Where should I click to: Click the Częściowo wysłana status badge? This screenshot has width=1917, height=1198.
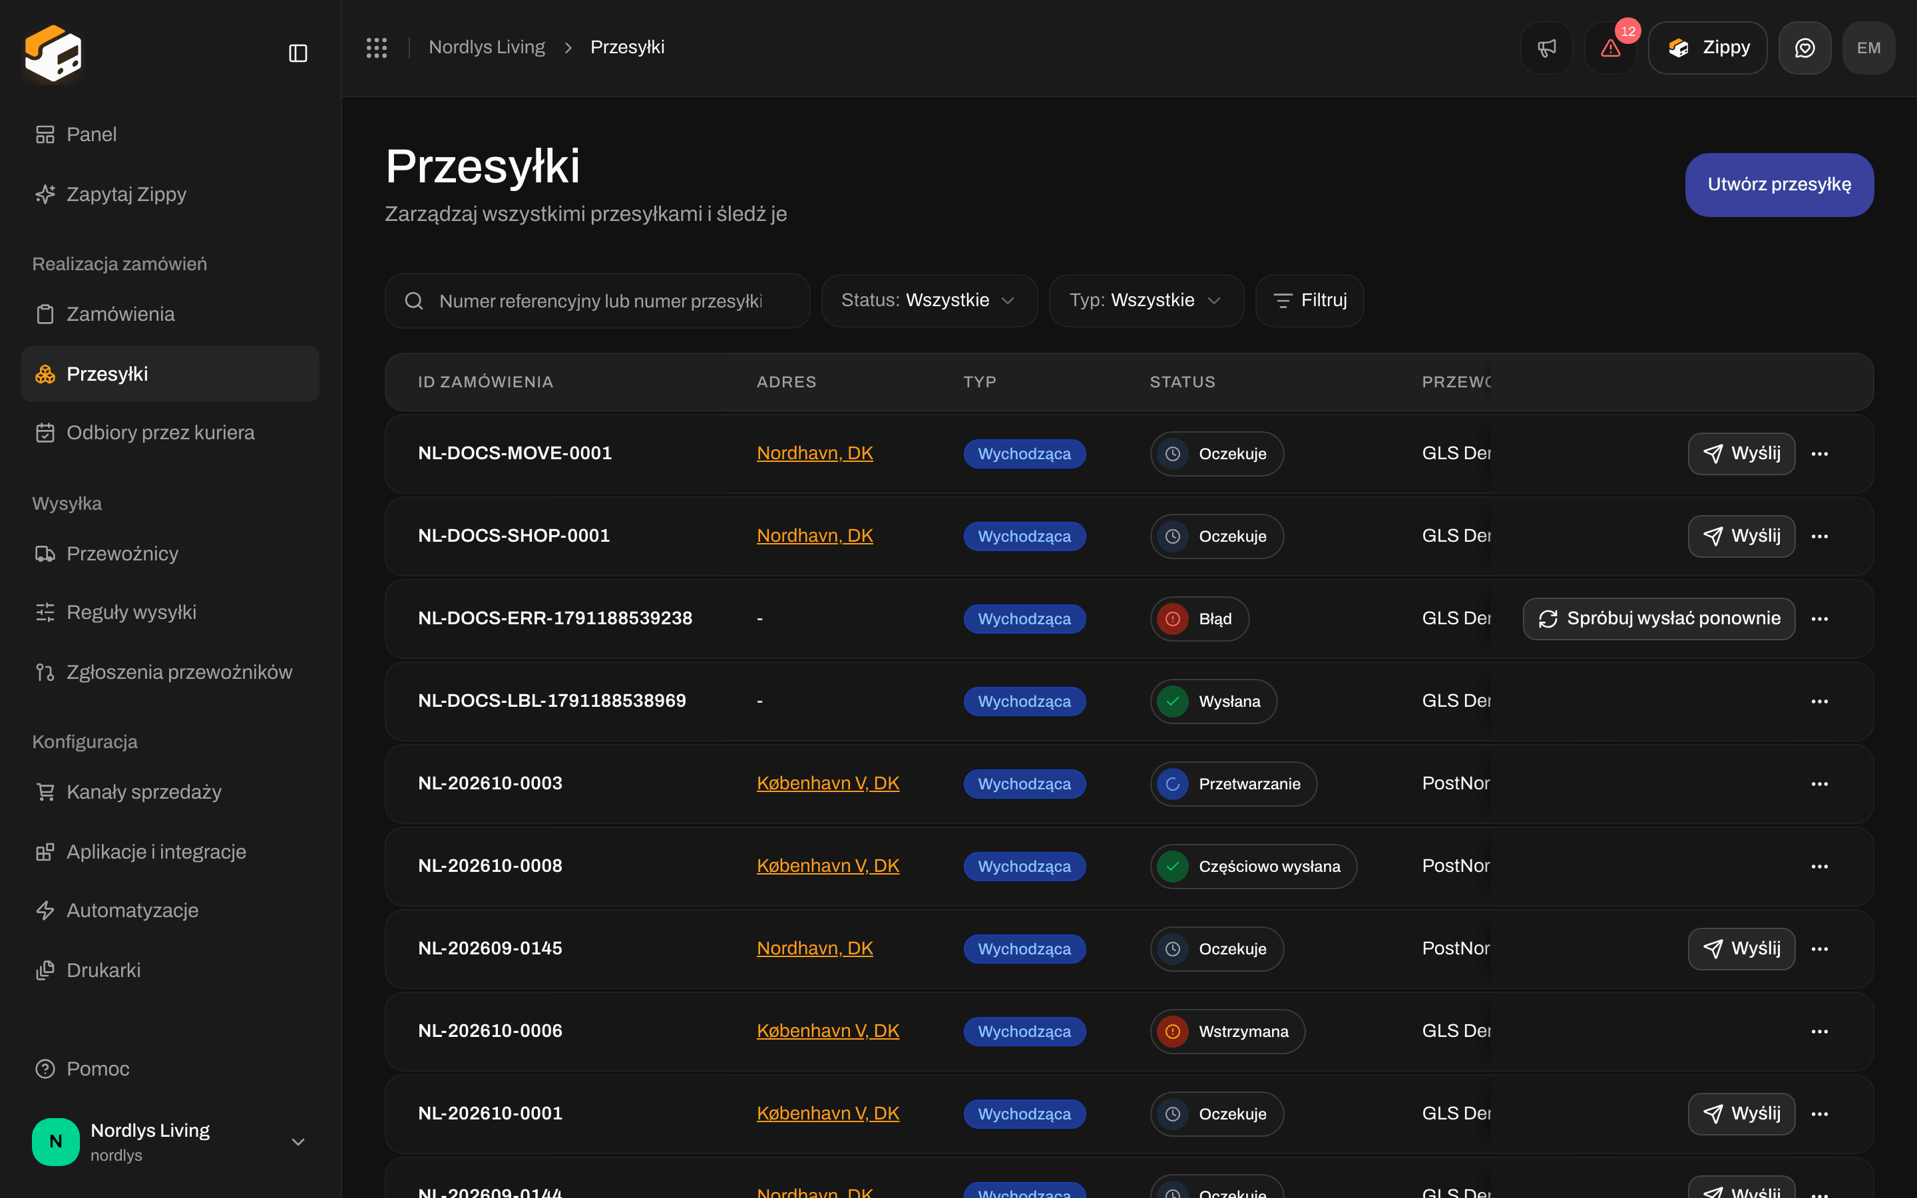point(1253,866)
